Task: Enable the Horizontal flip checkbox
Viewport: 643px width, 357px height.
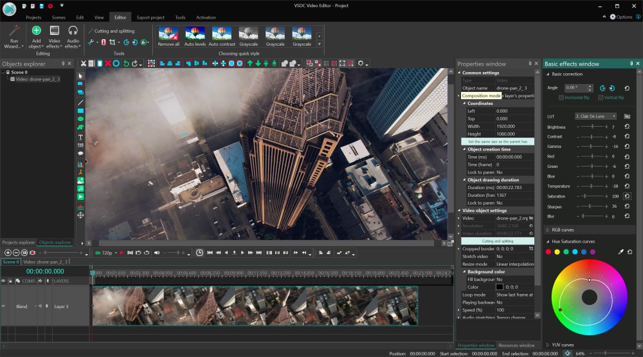Action: [x=561, y=98]
